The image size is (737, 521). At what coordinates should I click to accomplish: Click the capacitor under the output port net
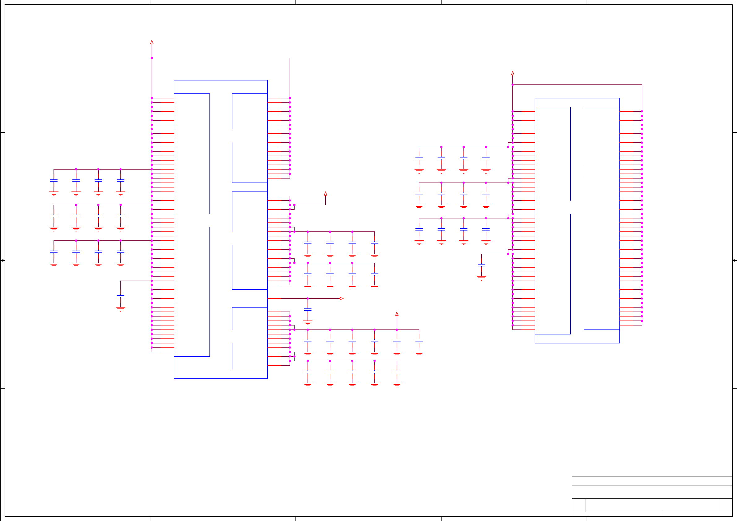click(x=308, y=310)
